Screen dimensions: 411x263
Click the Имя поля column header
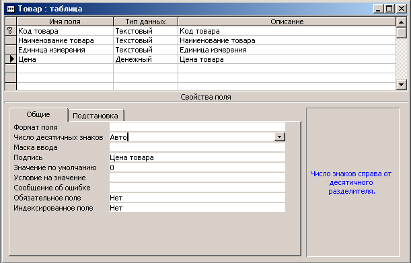(65, 22)
